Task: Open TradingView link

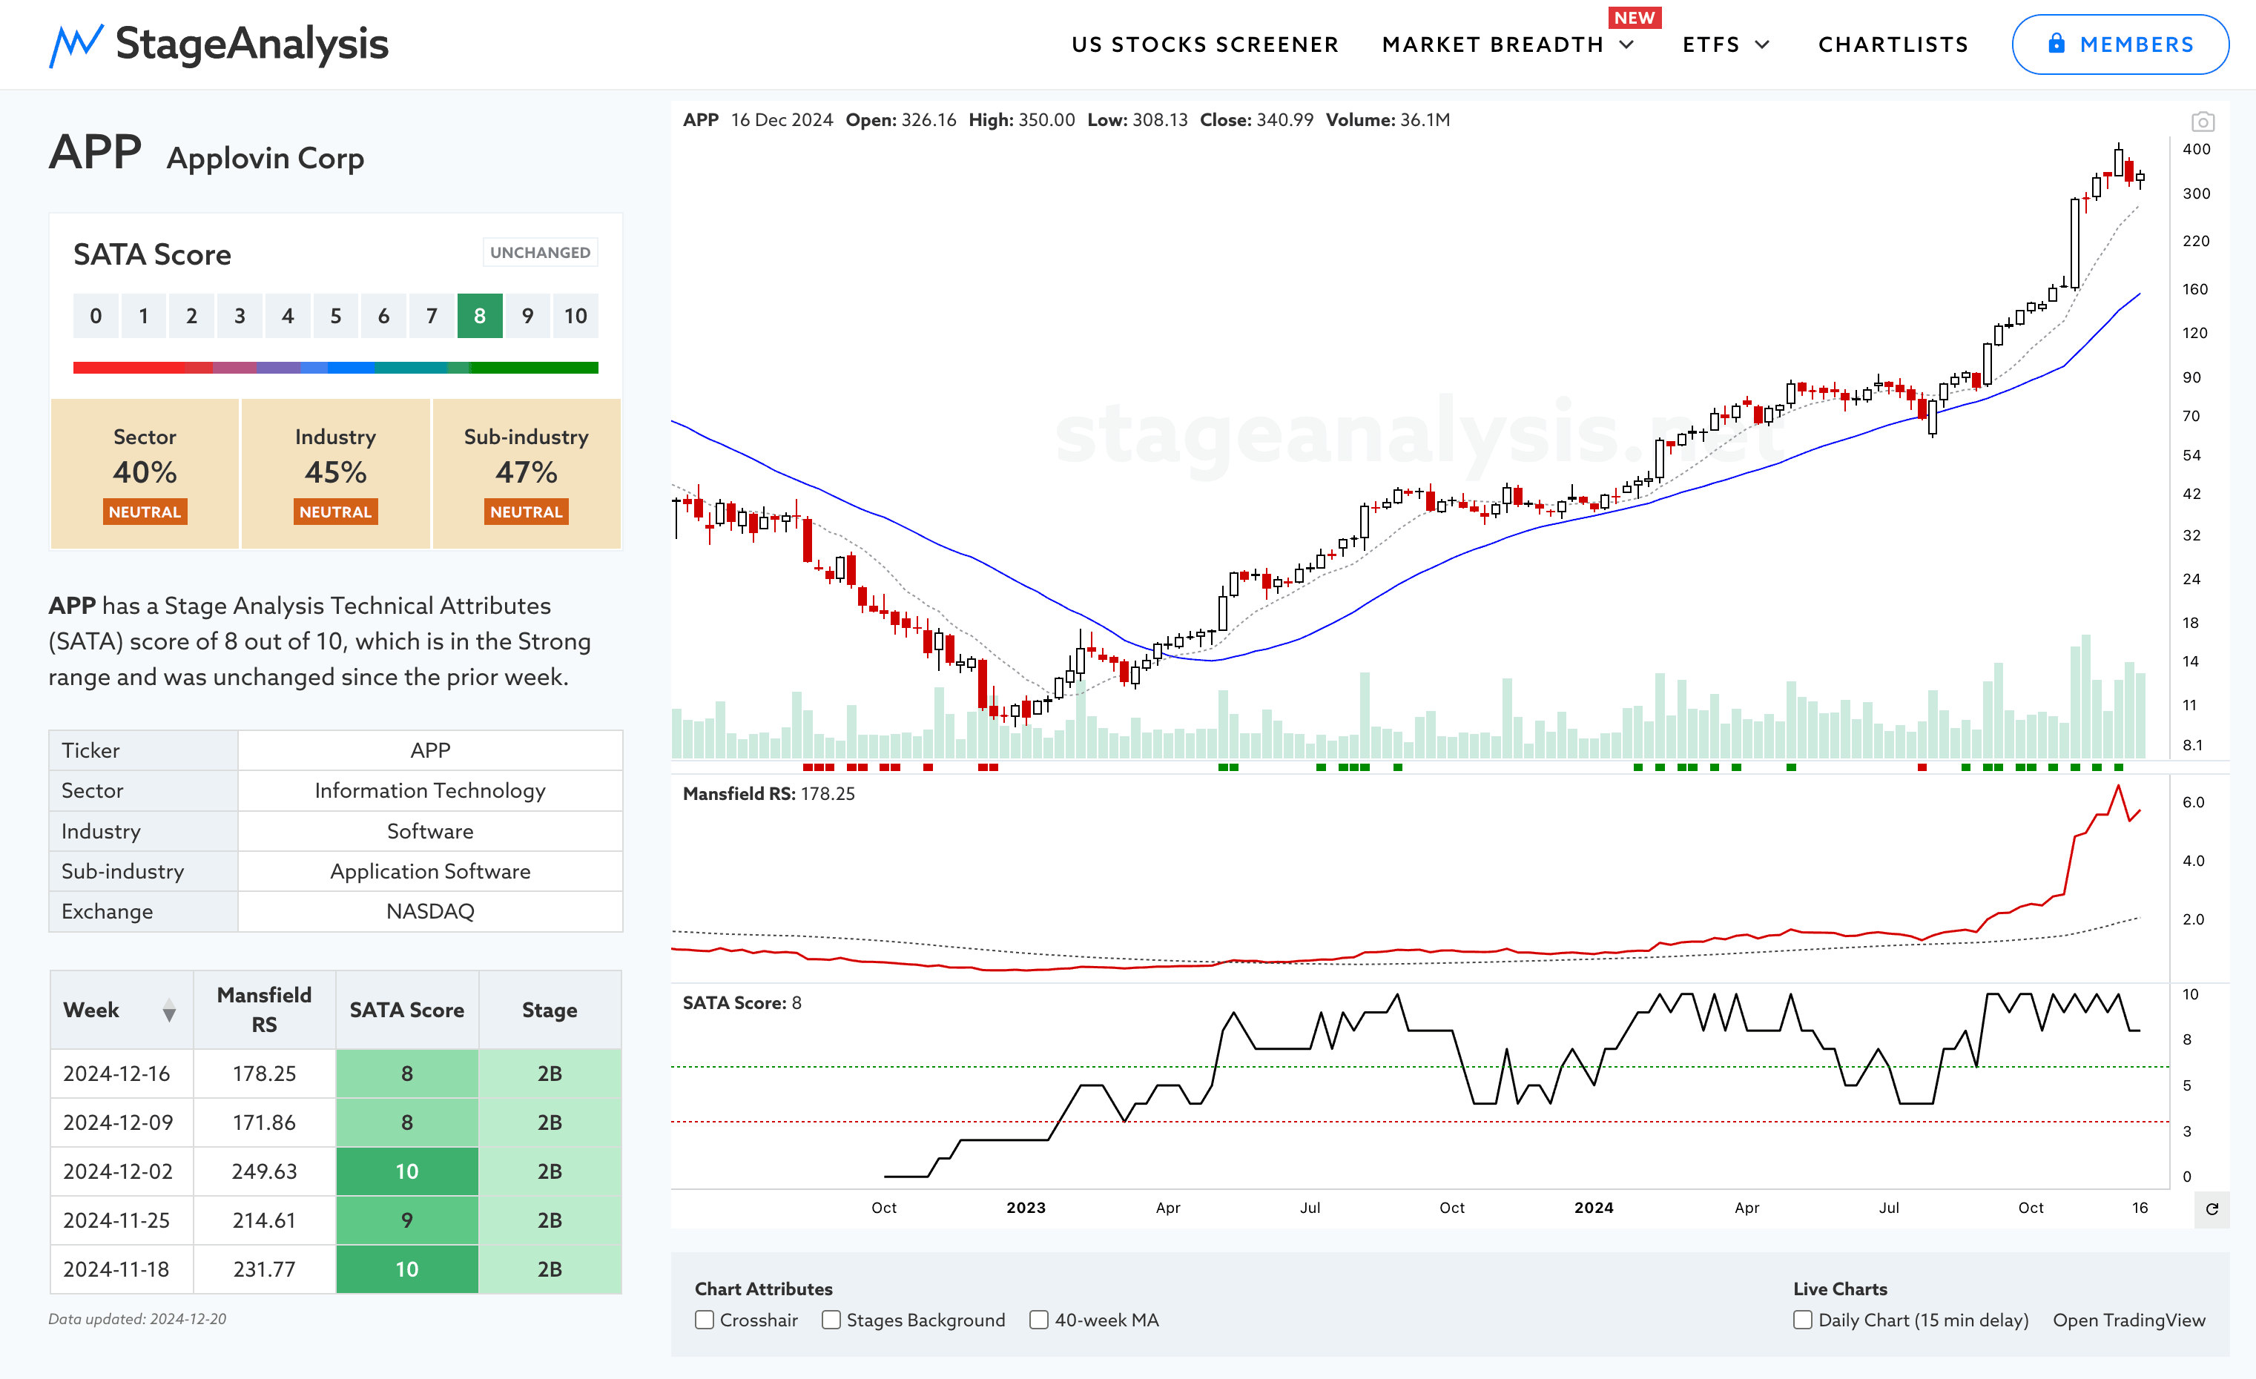Action: 2128,1320
